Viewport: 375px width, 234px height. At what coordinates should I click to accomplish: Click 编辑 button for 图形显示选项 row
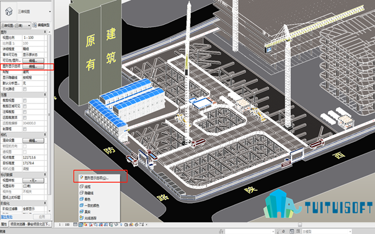tap(33, 66)
